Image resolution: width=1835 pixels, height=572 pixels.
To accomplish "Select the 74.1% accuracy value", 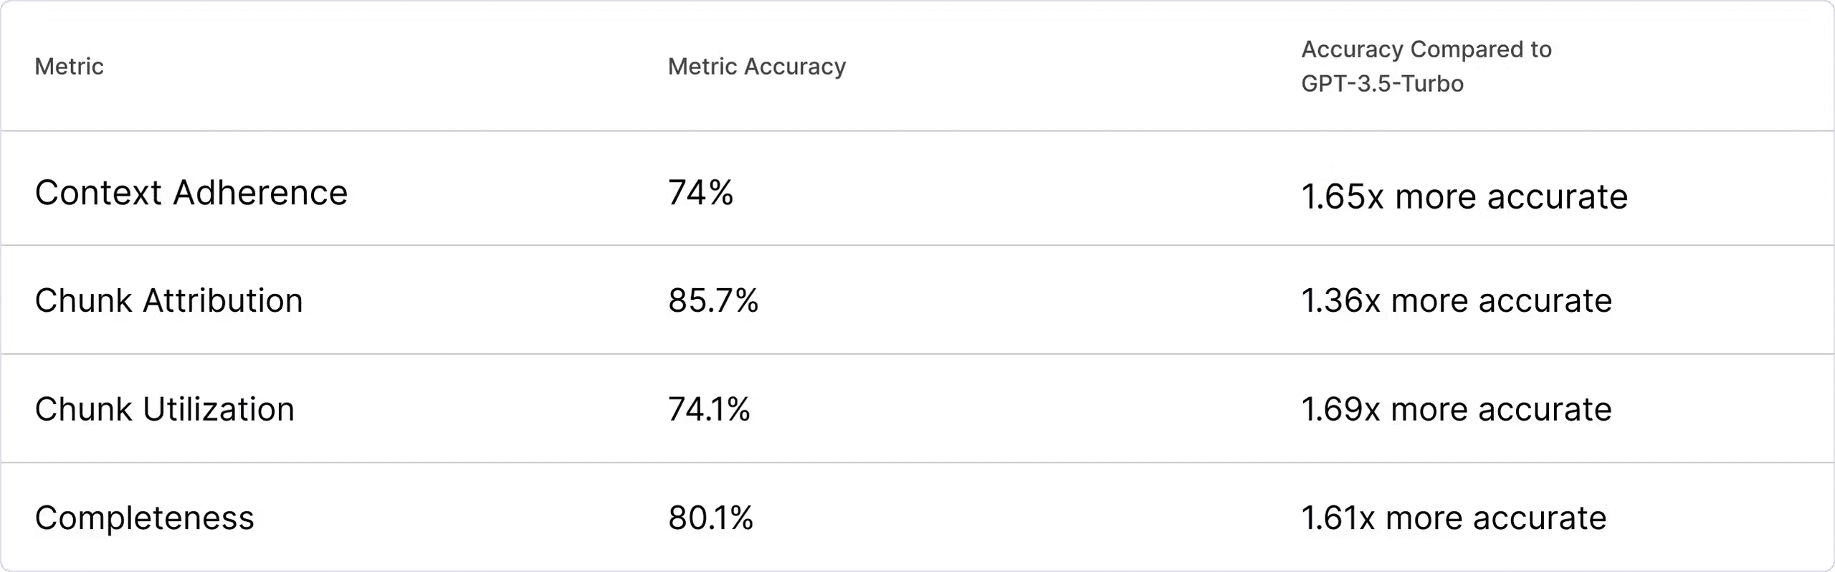I will [x=709, y=409].
